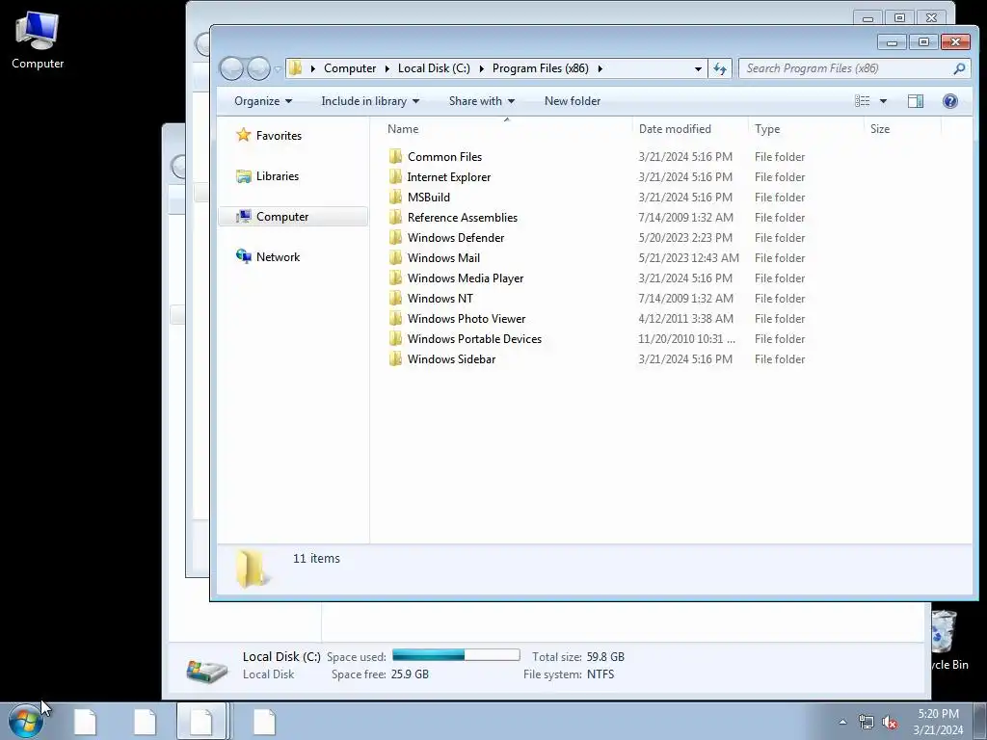
Task: Click Local Disk drive icon in details pane
Action: [x=207, y=670]
